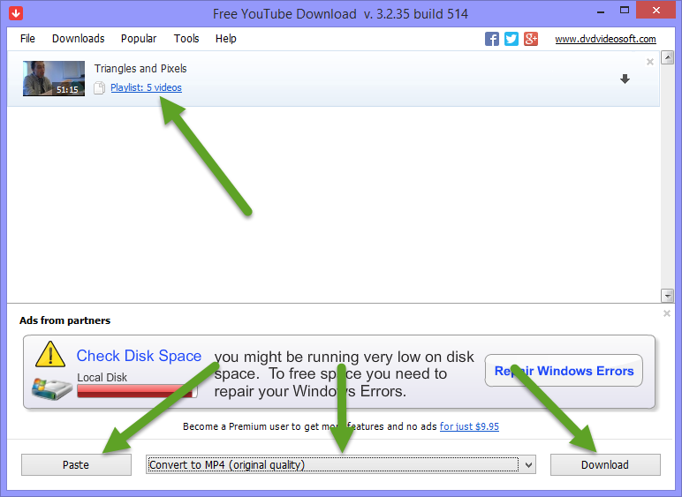Click the Local Disk red usage bar
Screen dimensions: 682x497
click(137, 391)
